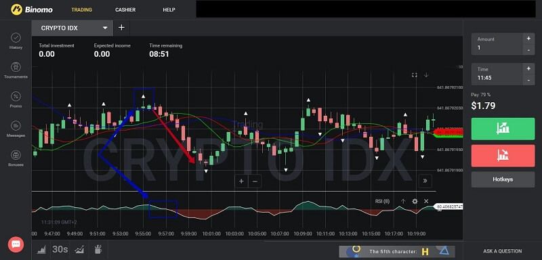This screenshot has width=542, height=260.
Task: Open the Hotkeys panel
Action: pyautogui.click(x=503, y=179)
